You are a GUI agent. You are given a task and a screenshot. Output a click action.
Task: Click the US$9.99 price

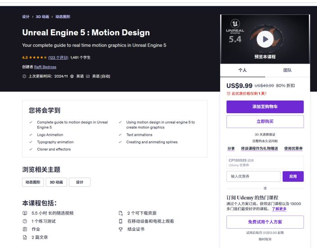click(x=240, y=86)
